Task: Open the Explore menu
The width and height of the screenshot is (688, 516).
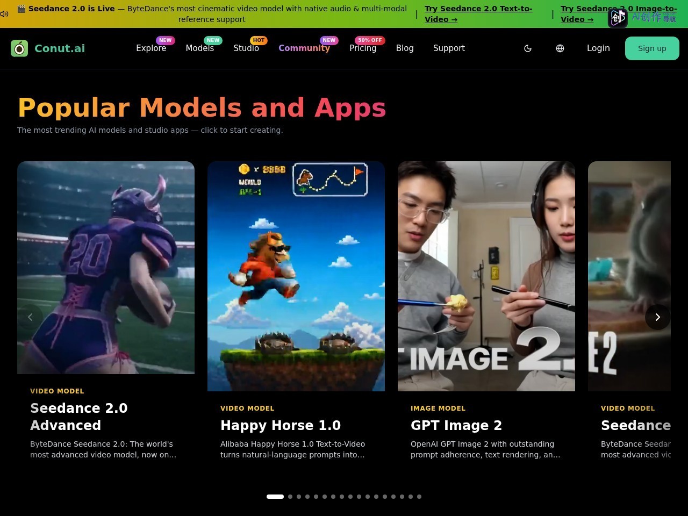Action: point(151,48)
